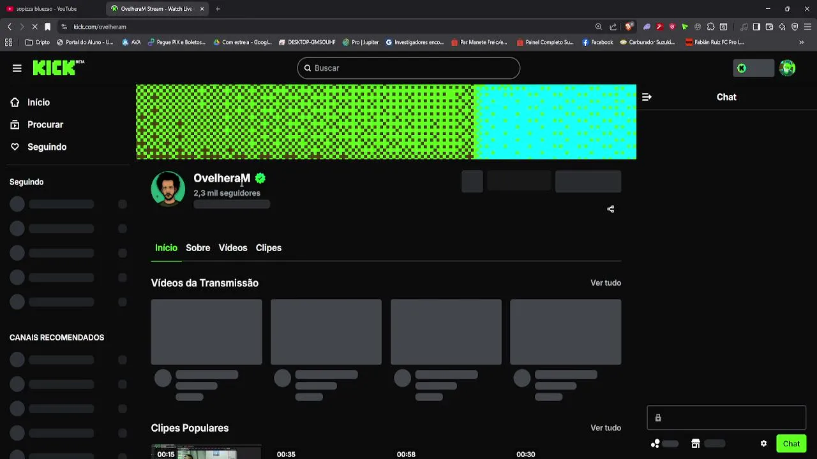
Task: Open the browser main menu hamburger
Action: [808, 27]
